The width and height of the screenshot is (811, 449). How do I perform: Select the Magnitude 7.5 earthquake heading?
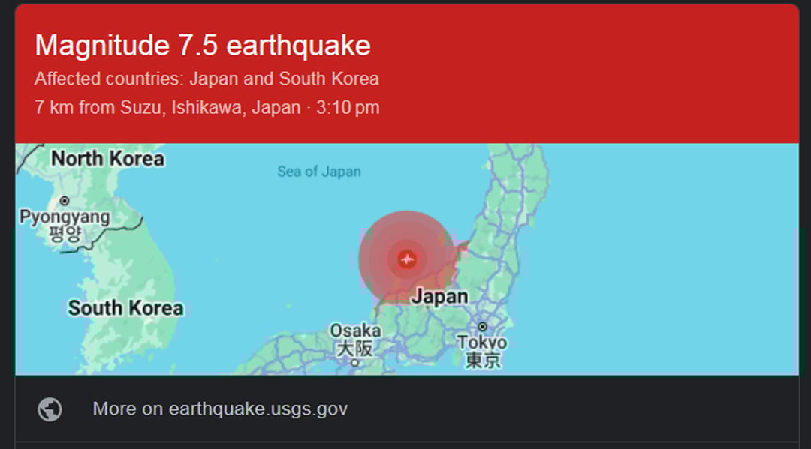203,46
